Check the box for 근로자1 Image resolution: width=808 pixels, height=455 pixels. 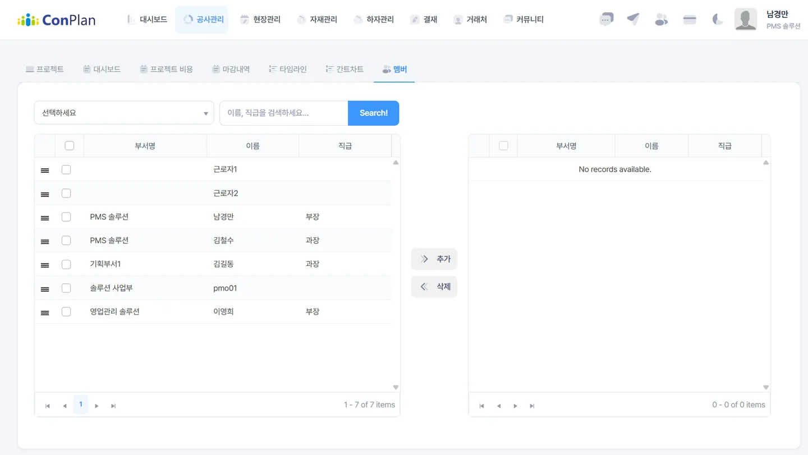(x=66, y=169)
